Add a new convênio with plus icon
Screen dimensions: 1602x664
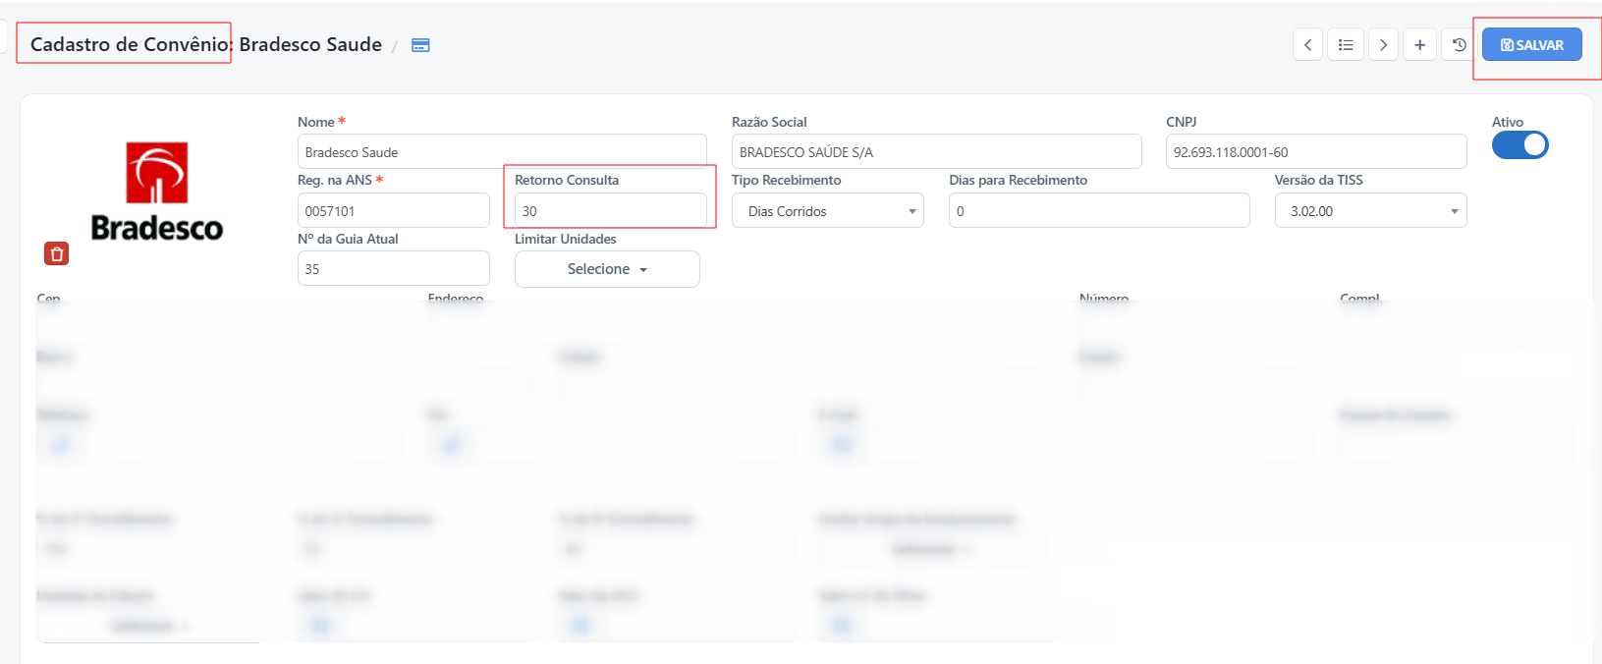tap(1419, 45)
